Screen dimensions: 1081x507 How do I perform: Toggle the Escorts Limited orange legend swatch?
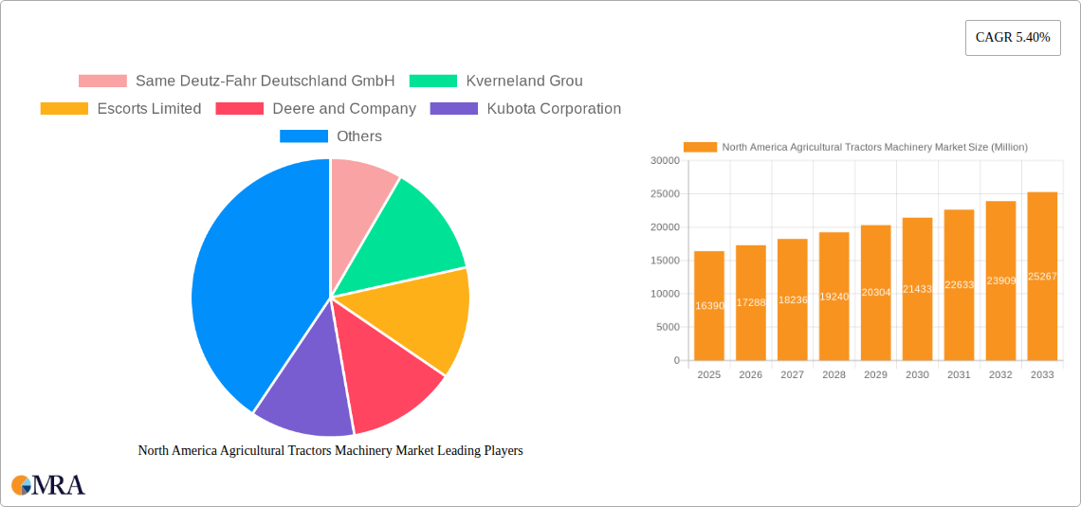pos(64,109)
